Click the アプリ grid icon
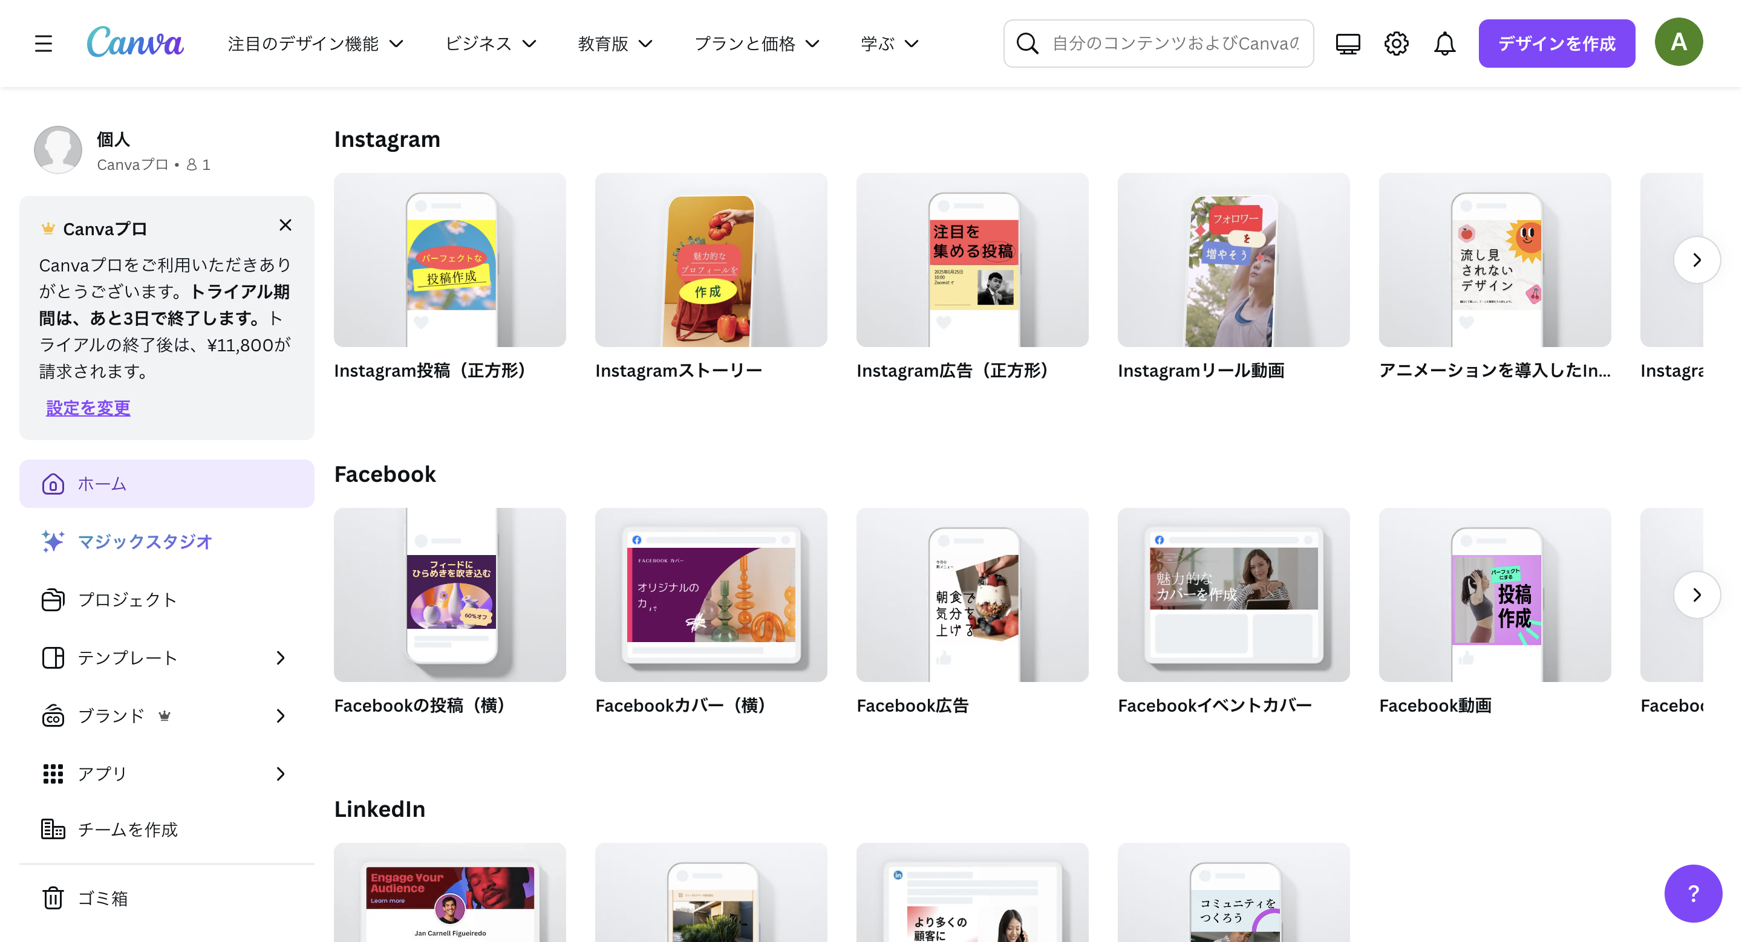Image resolution: width=1742 pixels, height=942 pixels. (53, 774)
